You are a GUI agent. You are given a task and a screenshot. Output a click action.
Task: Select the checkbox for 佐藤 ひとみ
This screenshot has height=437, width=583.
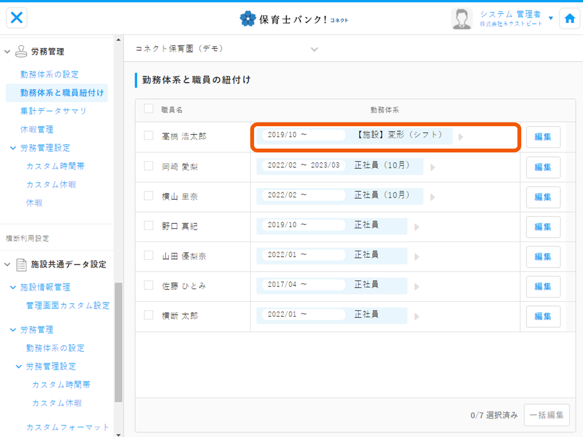click(149, 285)
